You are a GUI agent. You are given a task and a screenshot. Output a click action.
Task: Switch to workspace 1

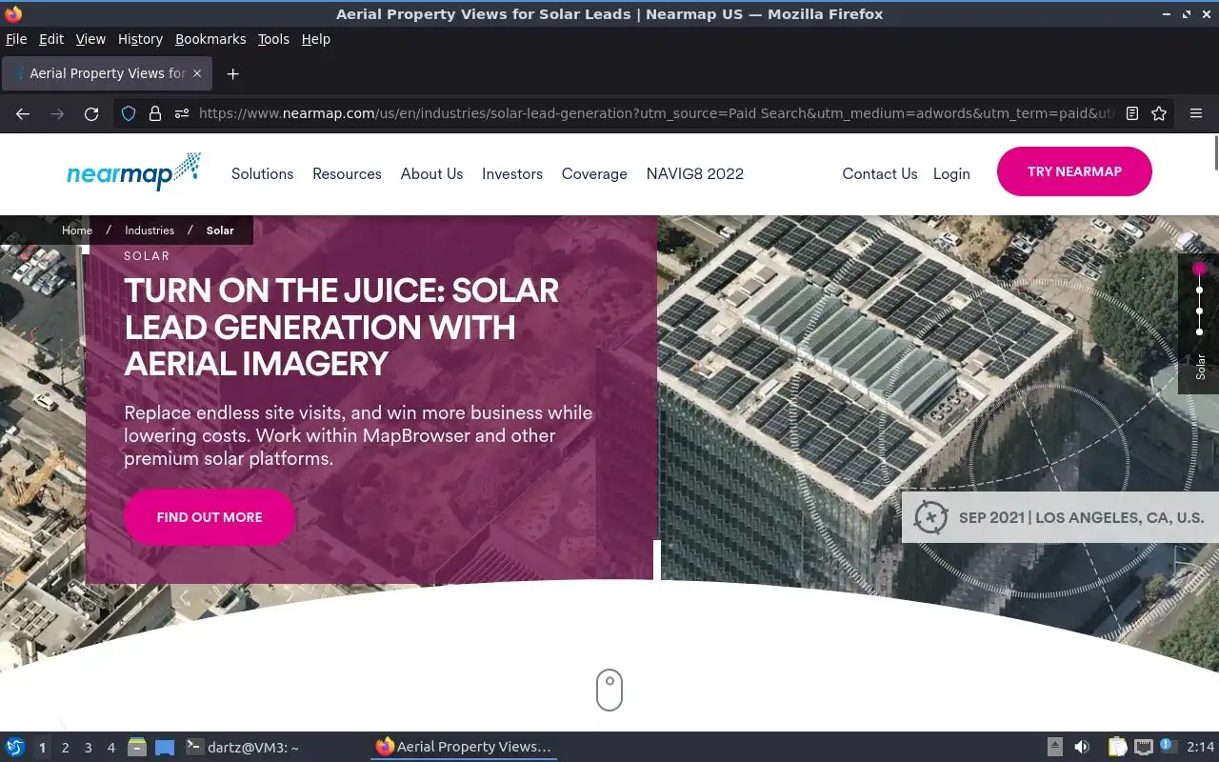[x=42, y=748]
